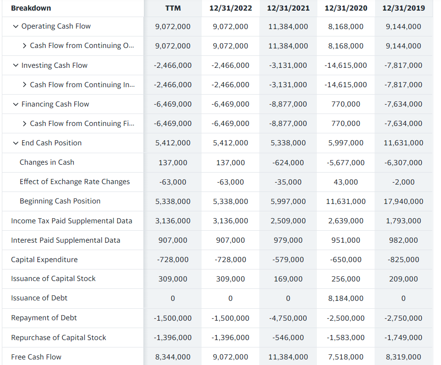
Task: Click Income Tax Paid Supplemental Data label
Action: 72,221
